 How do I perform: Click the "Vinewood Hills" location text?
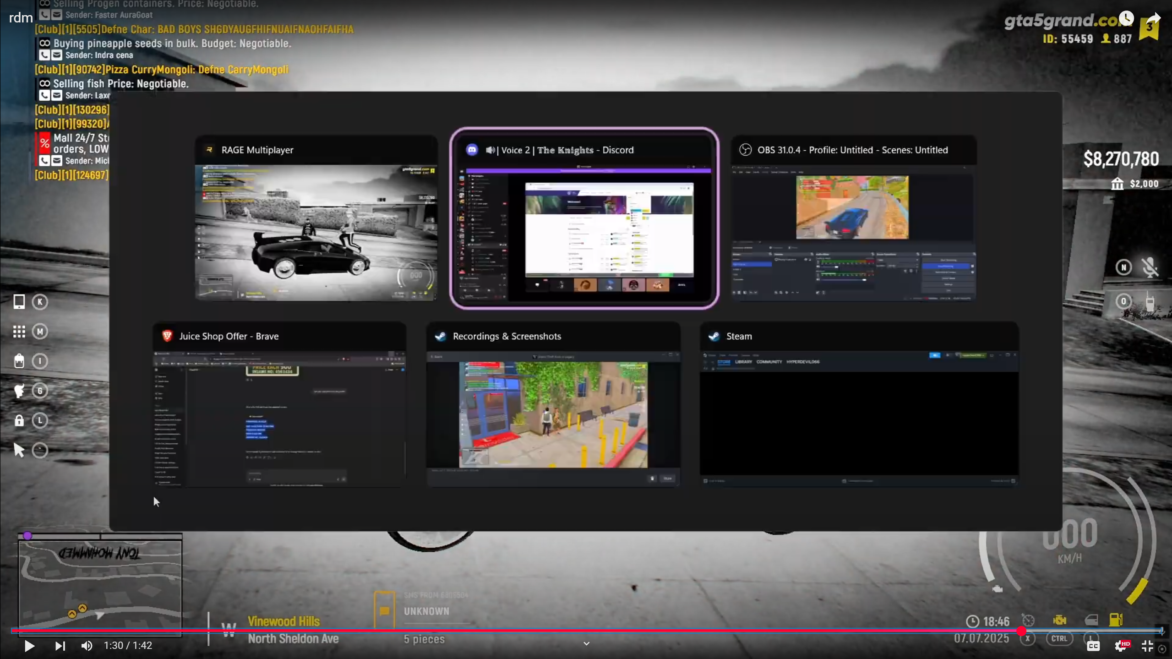(283, 621)
